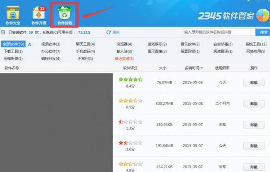Filter by 图形图像(2)
Viewport: 270px width, 172px height.
pos(157,51)
